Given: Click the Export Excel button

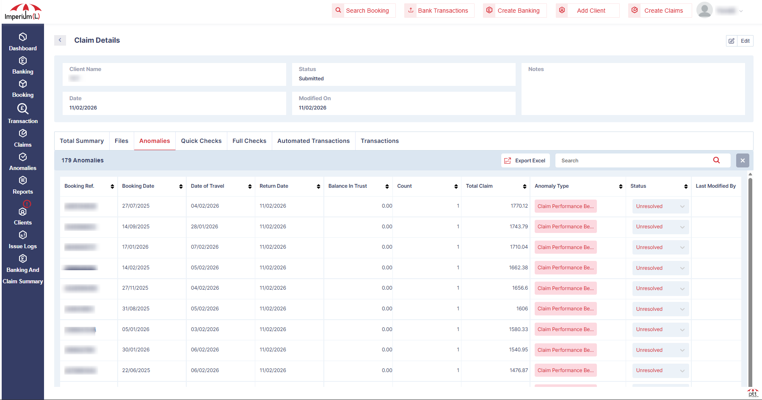Looking at the screenshot, I should point(525,160).
